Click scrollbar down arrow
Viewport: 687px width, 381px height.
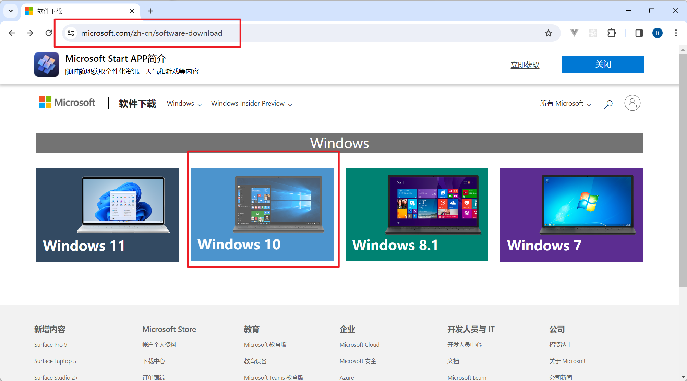point(683,377)
